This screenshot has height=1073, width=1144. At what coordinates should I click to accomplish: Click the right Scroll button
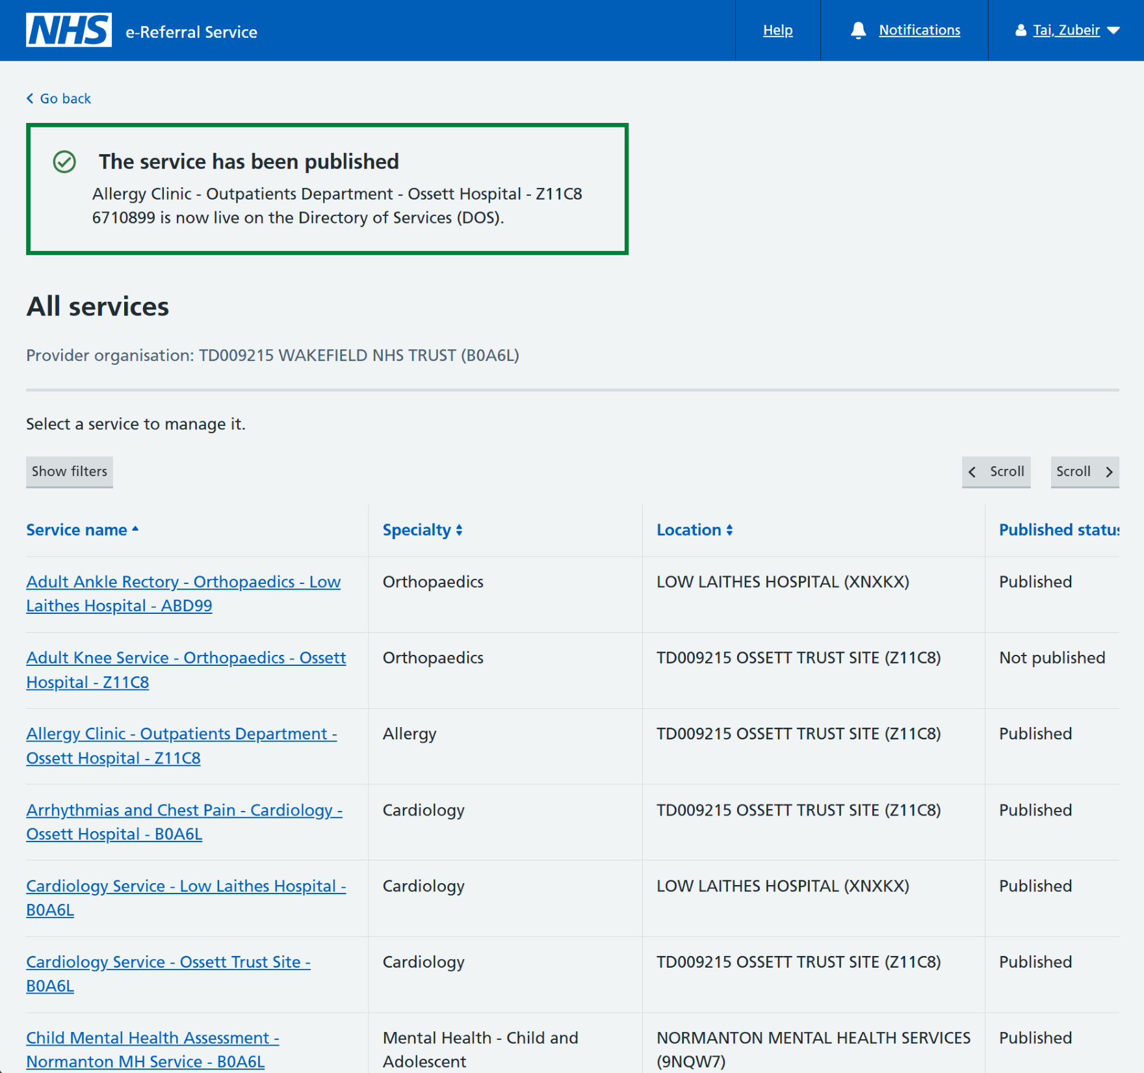1084,471
